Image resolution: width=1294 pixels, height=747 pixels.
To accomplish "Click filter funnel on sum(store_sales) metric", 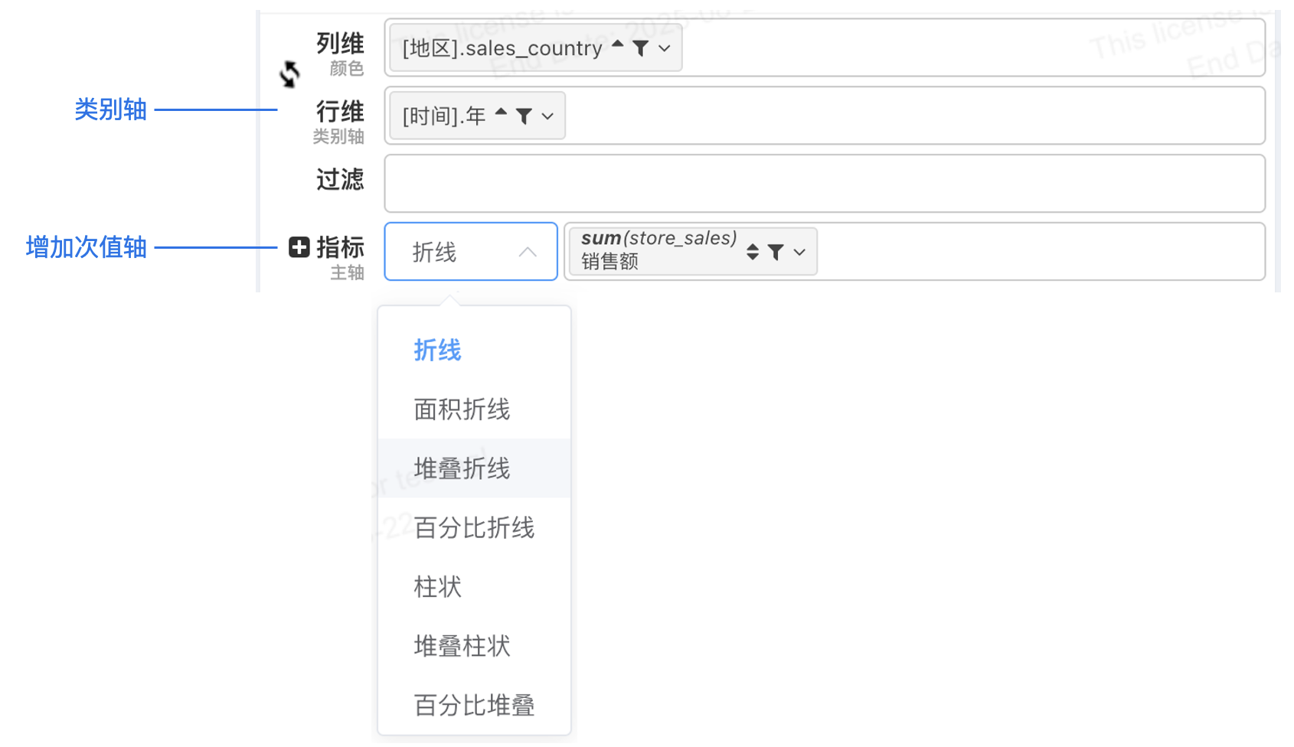I will (776, 252).
